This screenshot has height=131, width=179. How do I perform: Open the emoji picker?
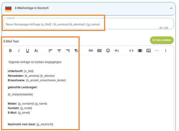108,50
